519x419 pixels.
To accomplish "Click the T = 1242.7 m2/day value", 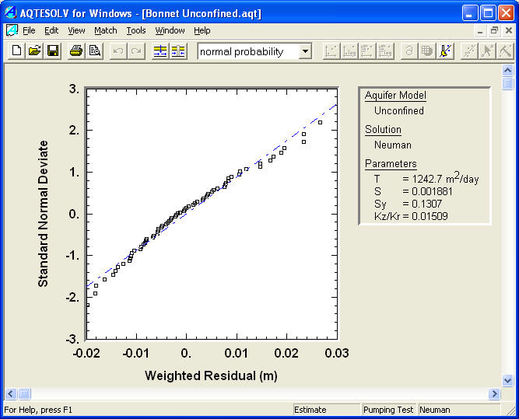I will pyautogui.click(x=426, y=178).
